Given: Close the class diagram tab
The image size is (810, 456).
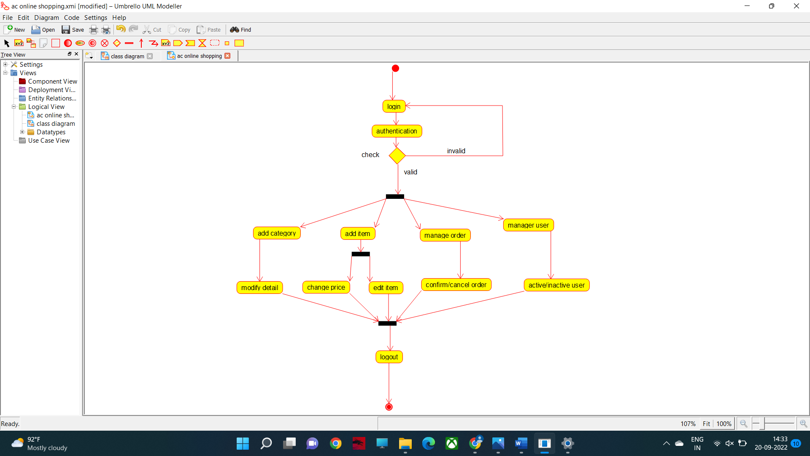Looking at the screenshot, I should click(150, 56).
